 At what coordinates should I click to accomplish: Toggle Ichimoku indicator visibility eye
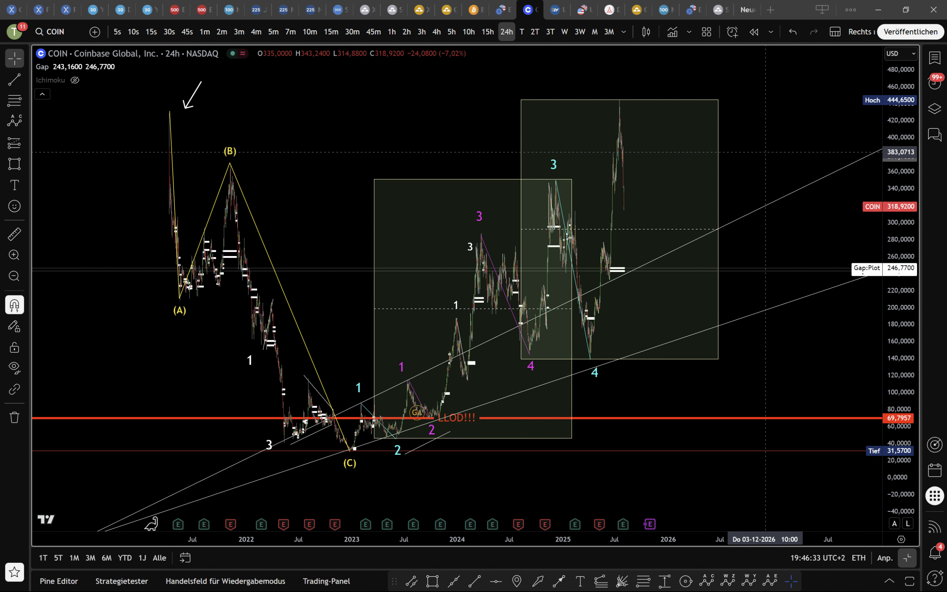[75, 80]
